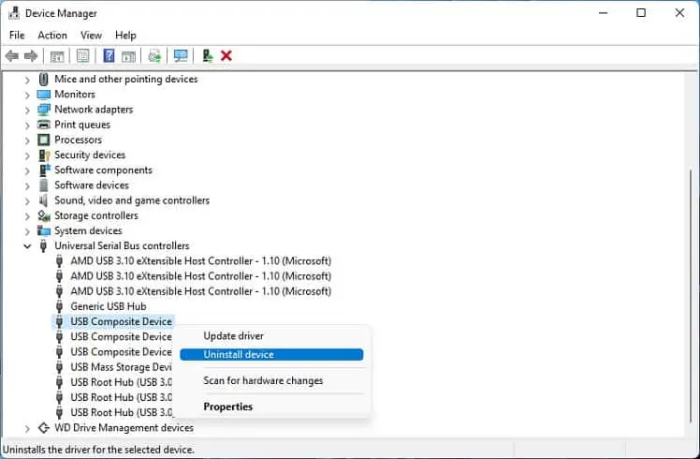Open the View menu

point(91,35)
